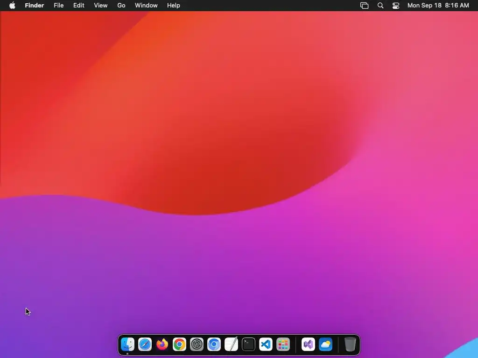The image size is (478, 358).
Task: Open Launchpad colorful grid icon in Dock
Action: click(x=283, y=344)
